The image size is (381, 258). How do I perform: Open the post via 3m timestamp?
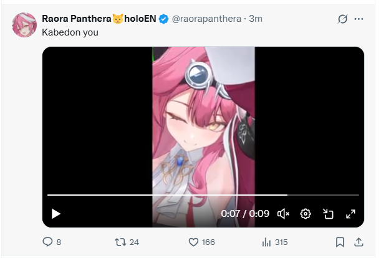(256, 19)
